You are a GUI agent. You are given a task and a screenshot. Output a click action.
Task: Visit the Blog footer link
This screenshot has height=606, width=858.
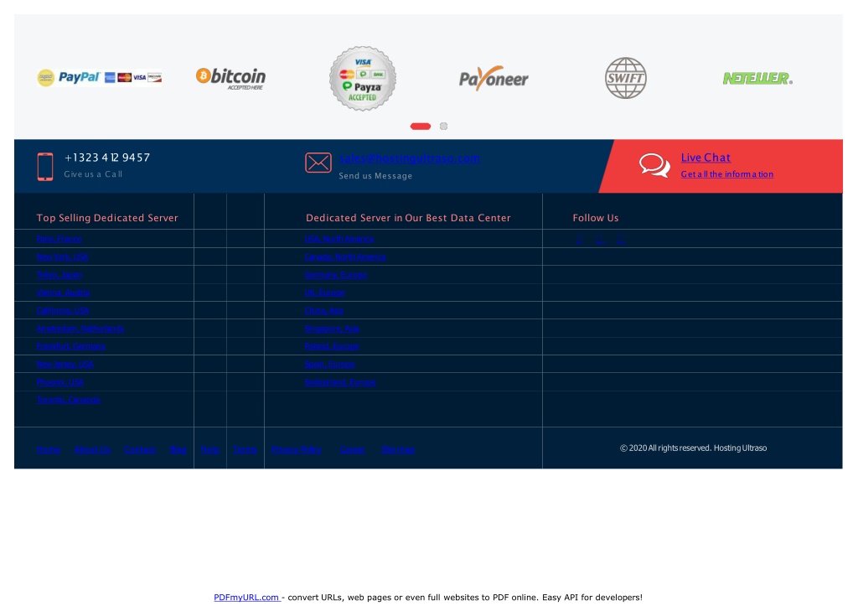tap(178, 449)
